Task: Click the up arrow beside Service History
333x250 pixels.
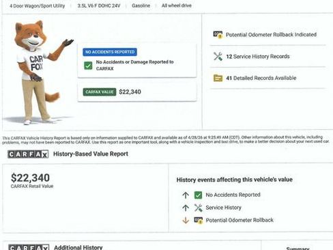Action: 186,208
